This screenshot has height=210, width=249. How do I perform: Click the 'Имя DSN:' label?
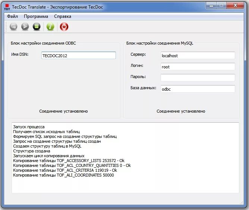[20, 54]
